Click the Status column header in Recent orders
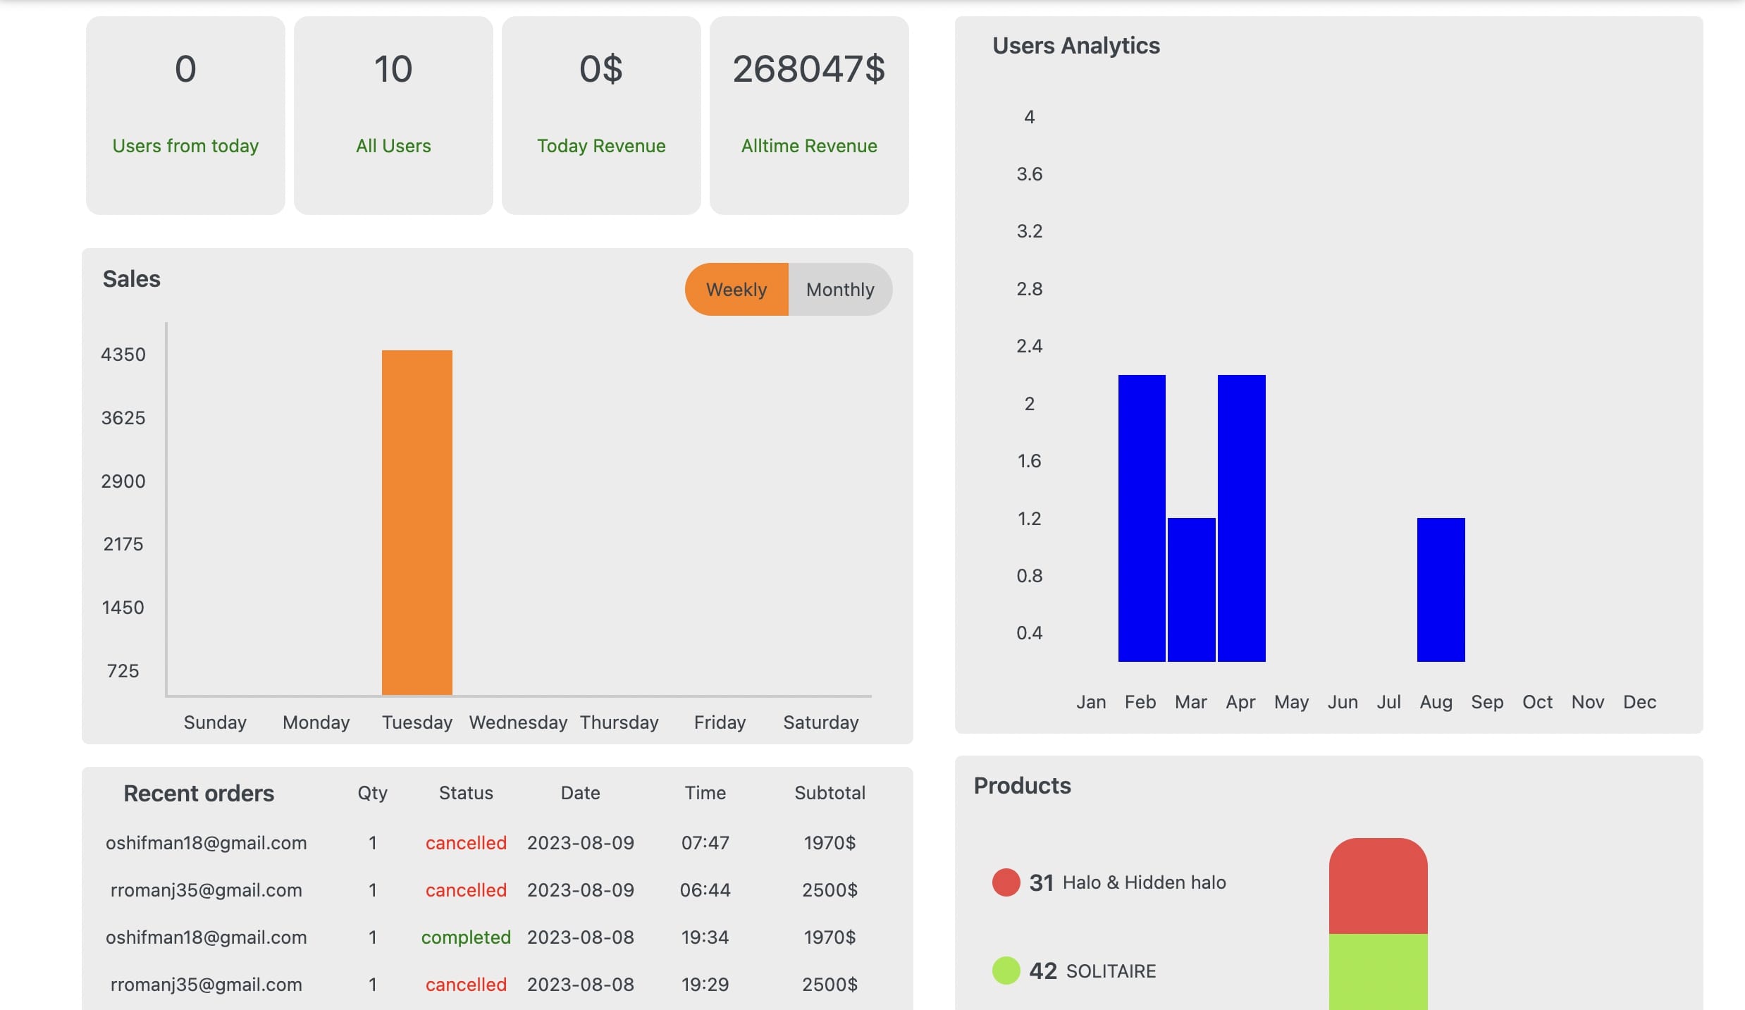 pyautogui.click(x=466, y=793)
